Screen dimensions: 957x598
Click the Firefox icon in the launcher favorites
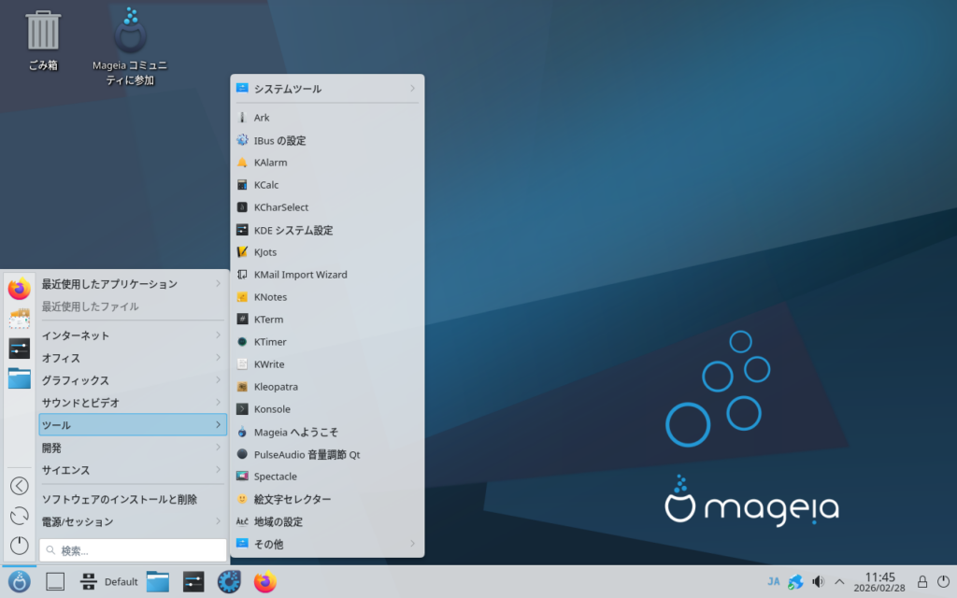(20, 289)
